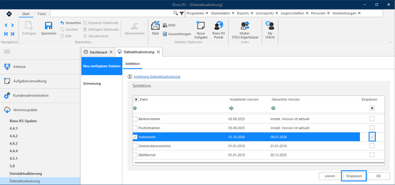395x185 pixels.
Task: Click the My W&W icon
Action: coord(270,26)
